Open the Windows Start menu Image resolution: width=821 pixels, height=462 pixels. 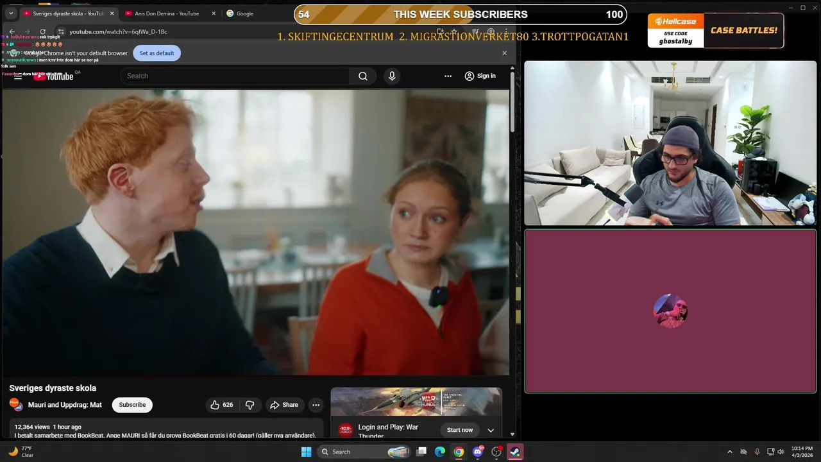pos(306,452)
